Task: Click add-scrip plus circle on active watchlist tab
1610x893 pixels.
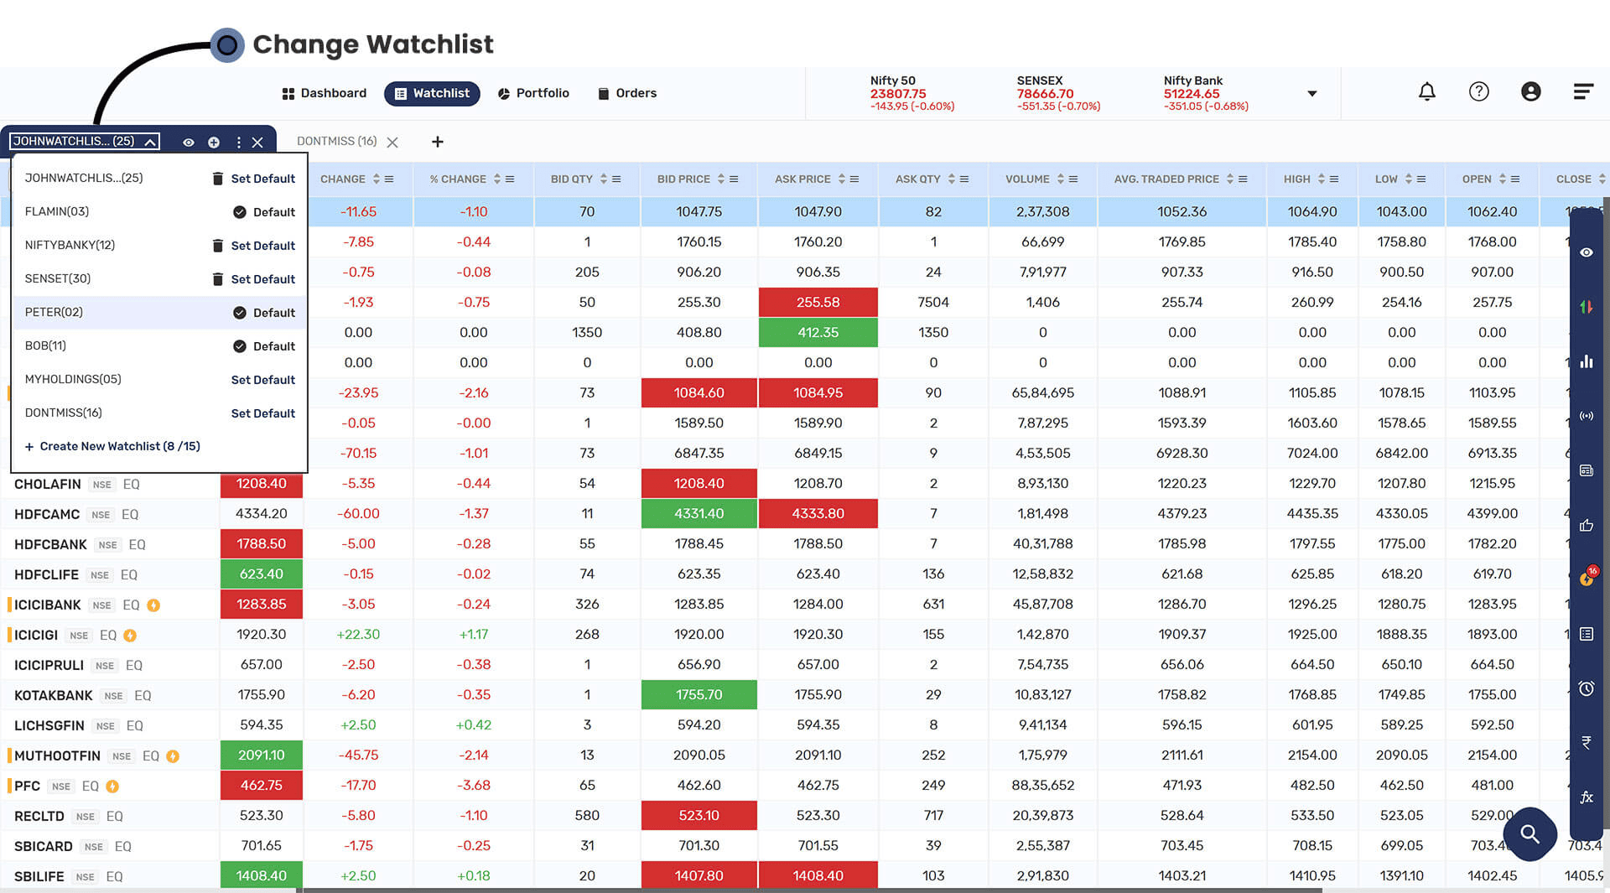Action: 214,143
